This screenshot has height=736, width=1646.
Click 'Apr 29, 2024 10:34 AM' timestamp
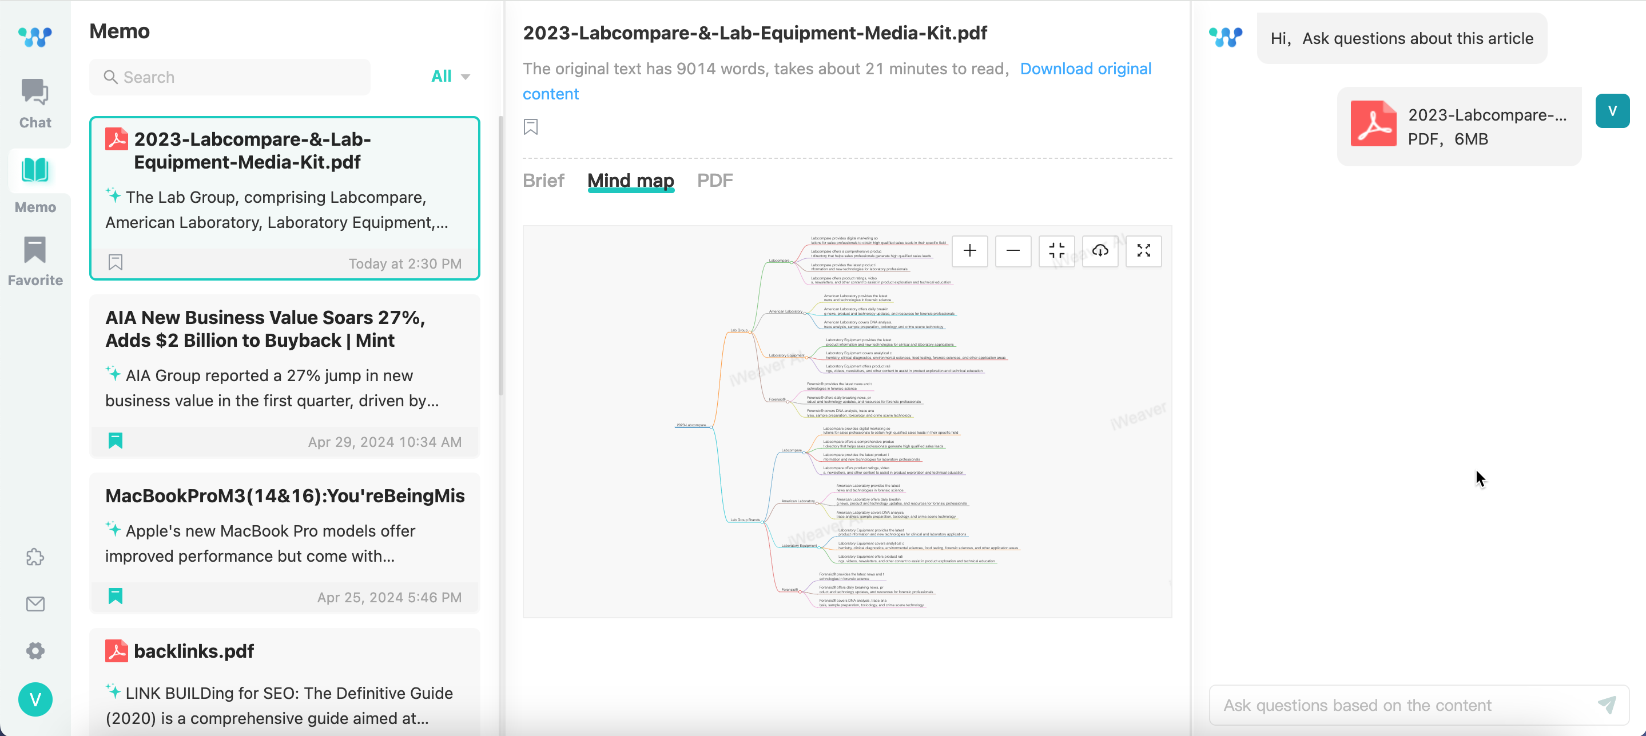pos(385,442)
